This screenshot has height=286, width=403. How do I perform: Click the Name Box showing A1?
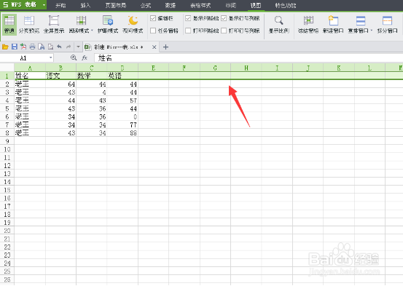(x=23, y=58)
